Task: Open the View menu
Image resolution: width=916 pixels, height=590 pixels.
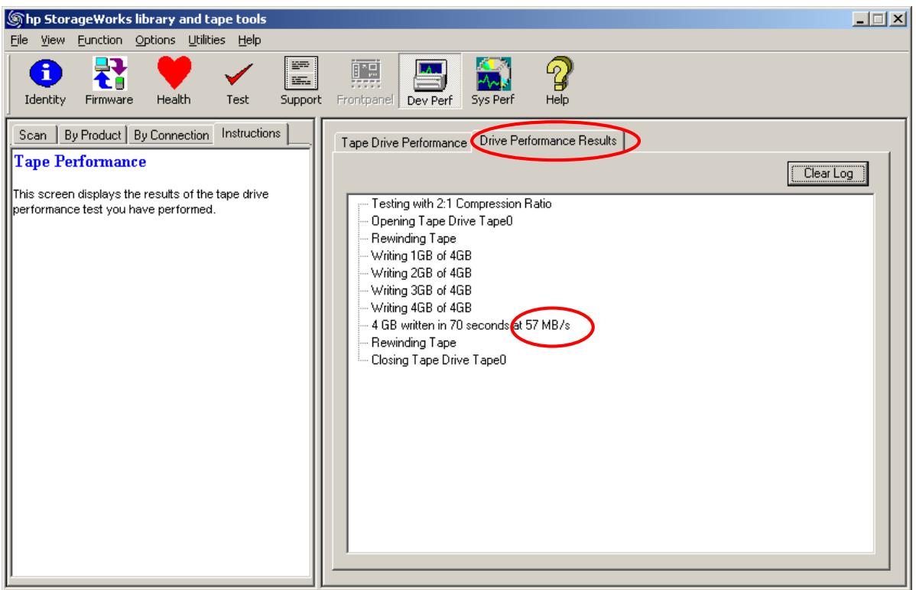Action: (53, 41)
